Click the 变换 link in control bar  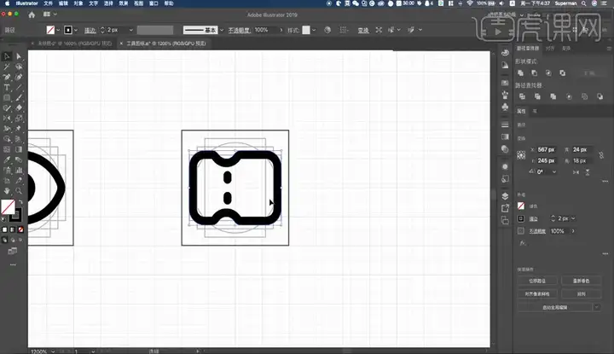(x=363, y=30)
